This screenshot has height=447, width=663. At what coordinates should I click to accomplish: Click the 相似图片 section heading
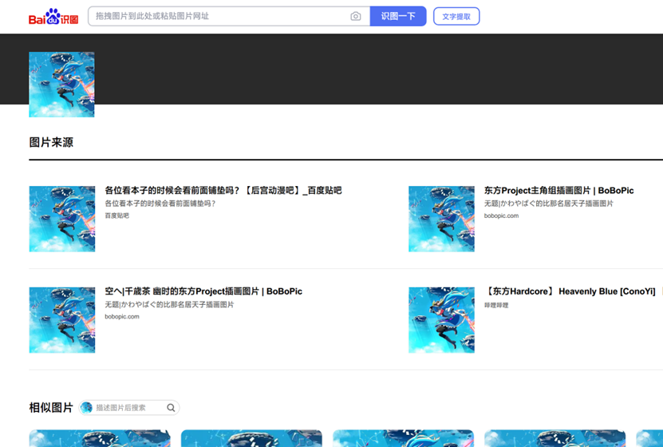point(51,408)
